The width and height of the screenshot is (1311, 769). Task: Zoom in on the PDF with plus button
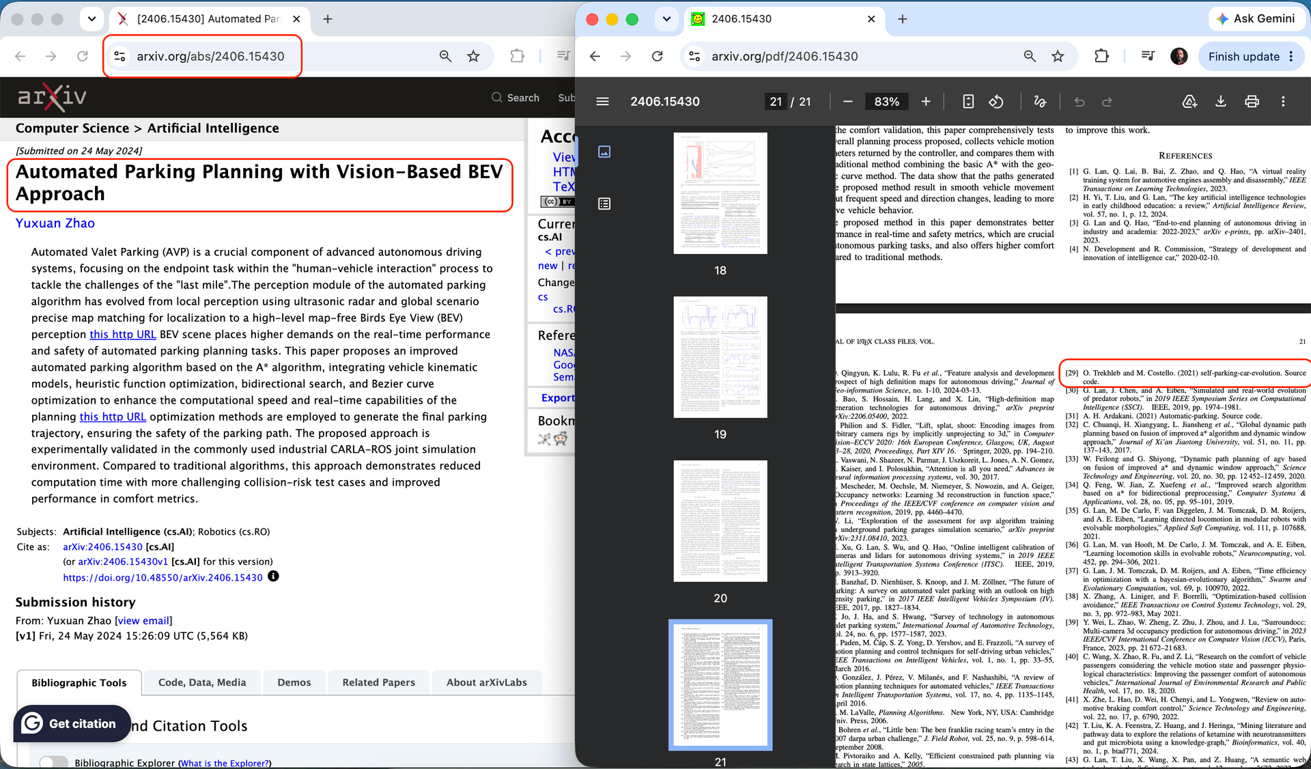(x=926, y=102)
